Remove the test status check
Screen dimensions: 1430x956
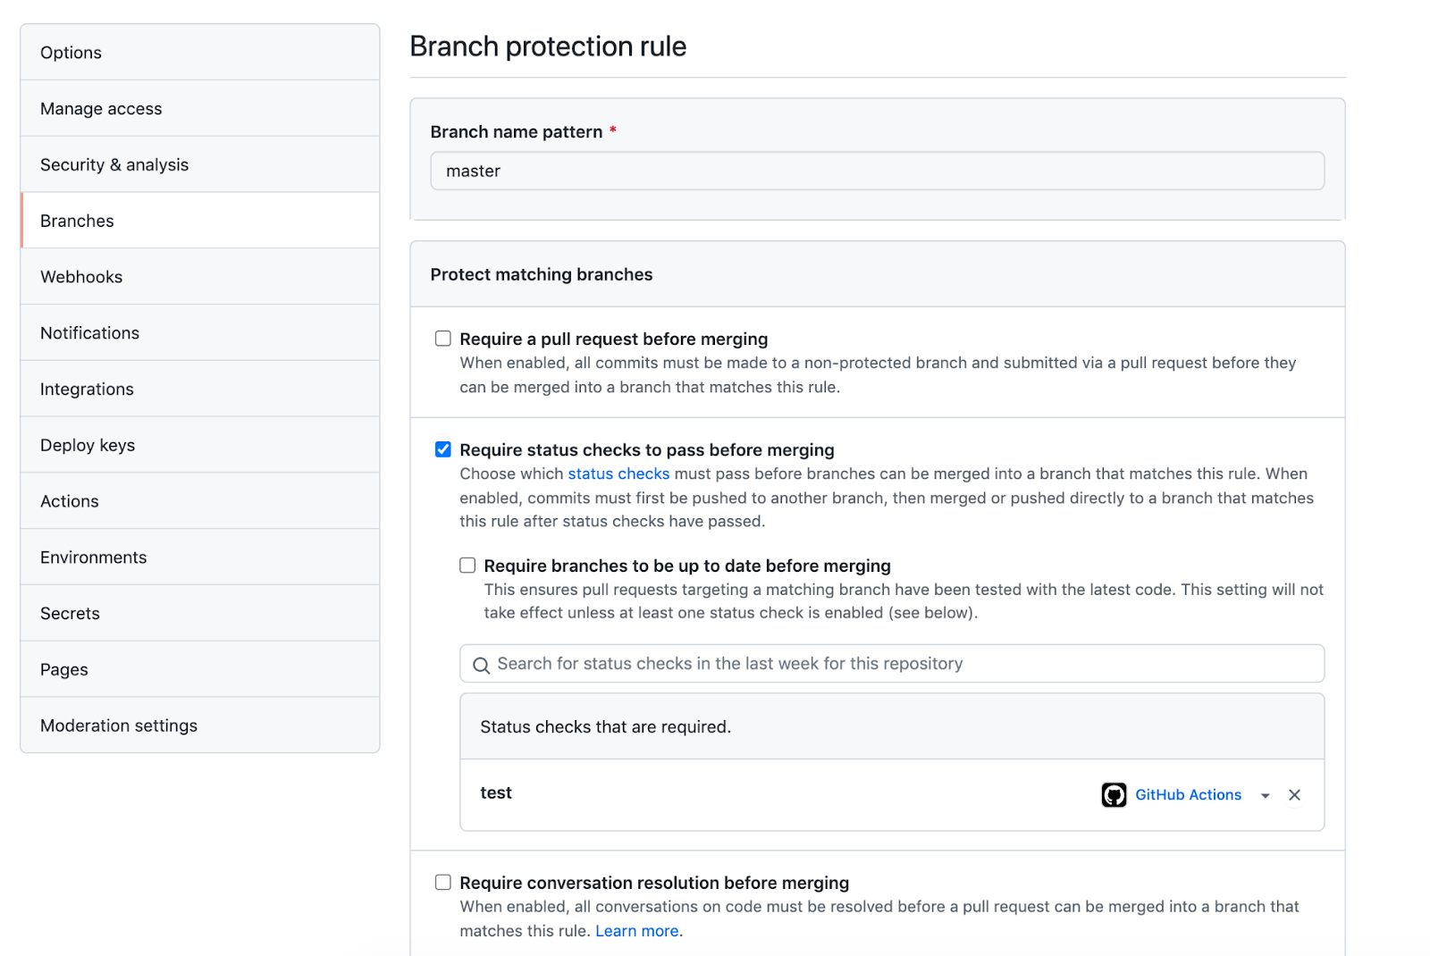1294,795
